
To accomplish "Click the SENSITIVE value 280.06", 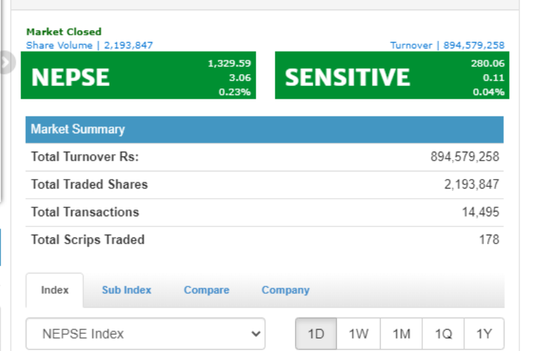I will [x=488, y=63].
